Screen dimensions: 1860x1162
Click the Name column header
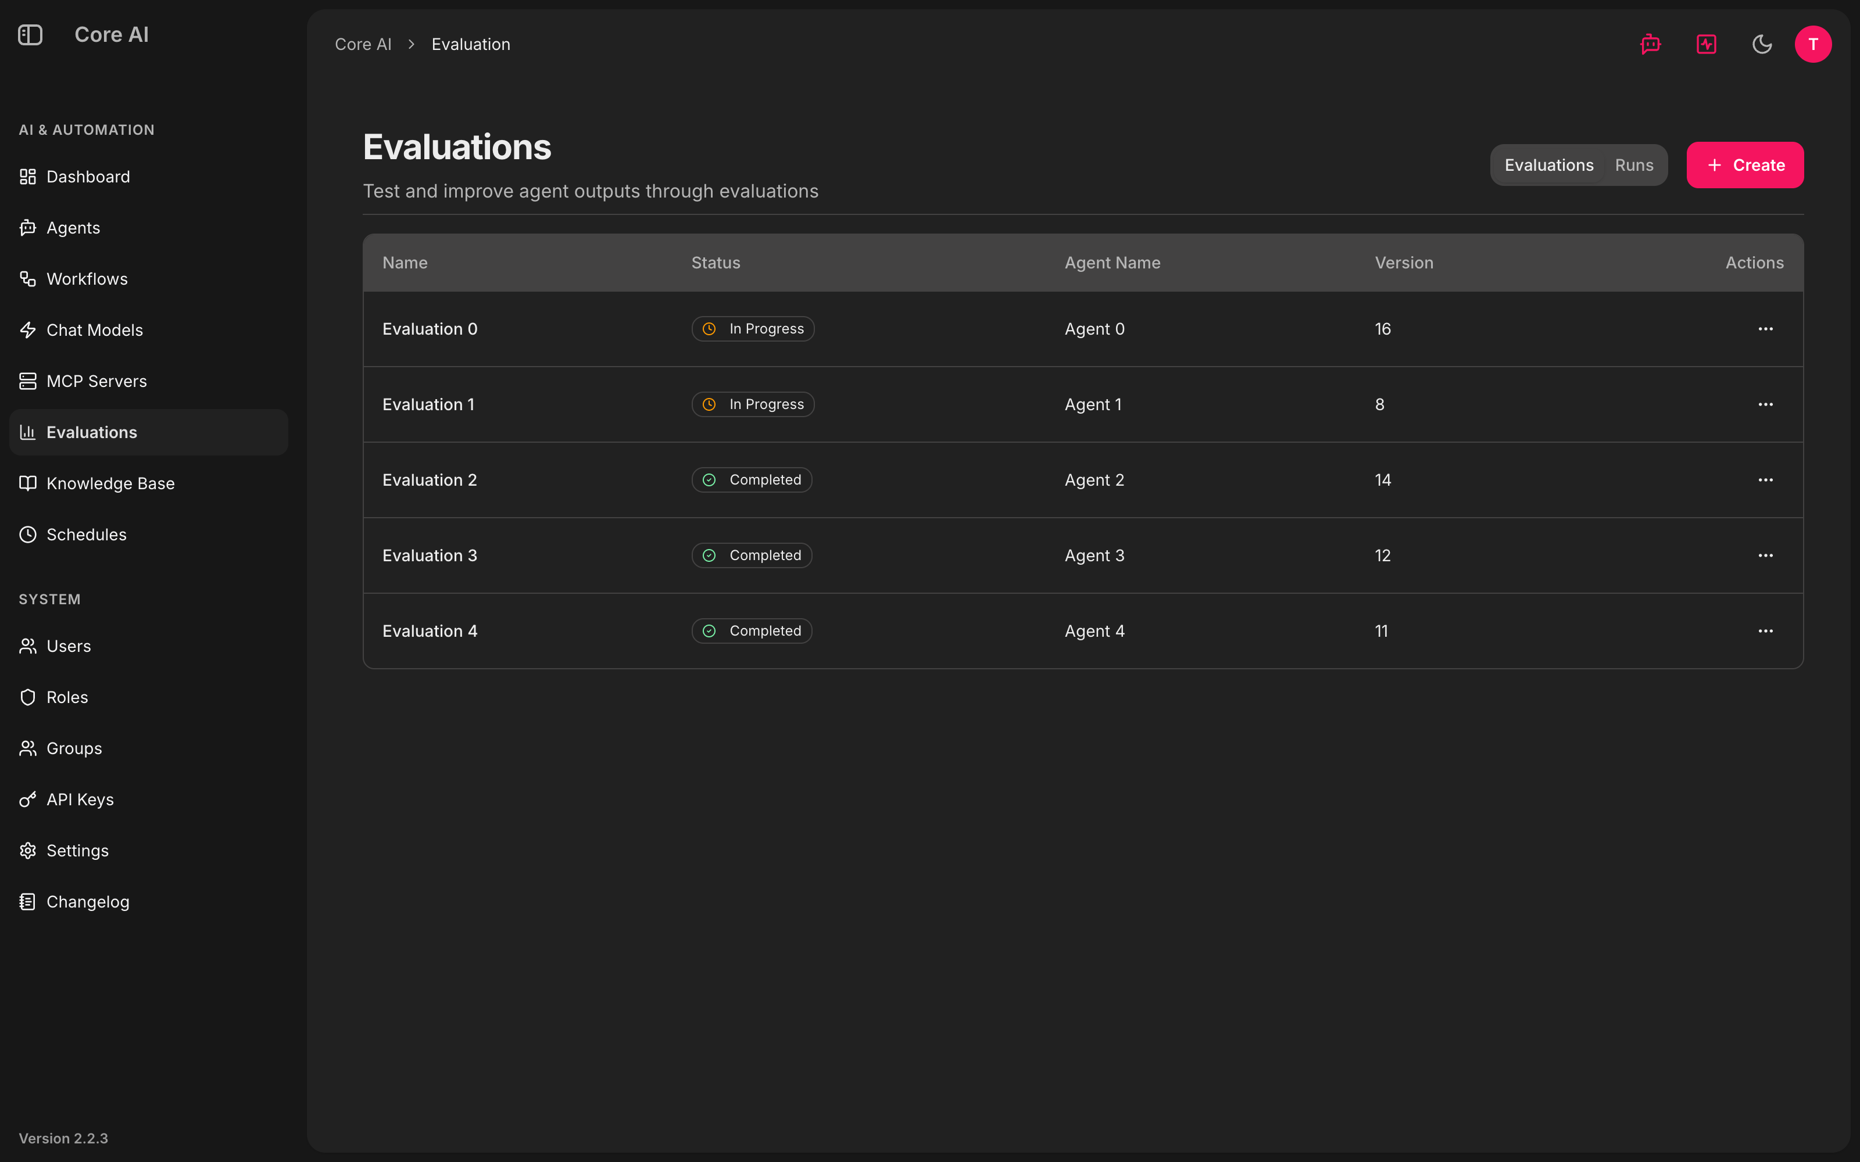(405, 263)
